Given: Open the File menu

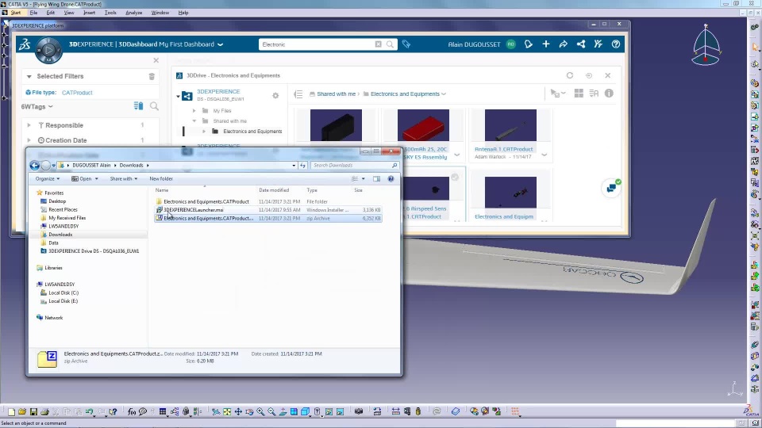Looking at the screenshot, I should click(x=33, y=13).
